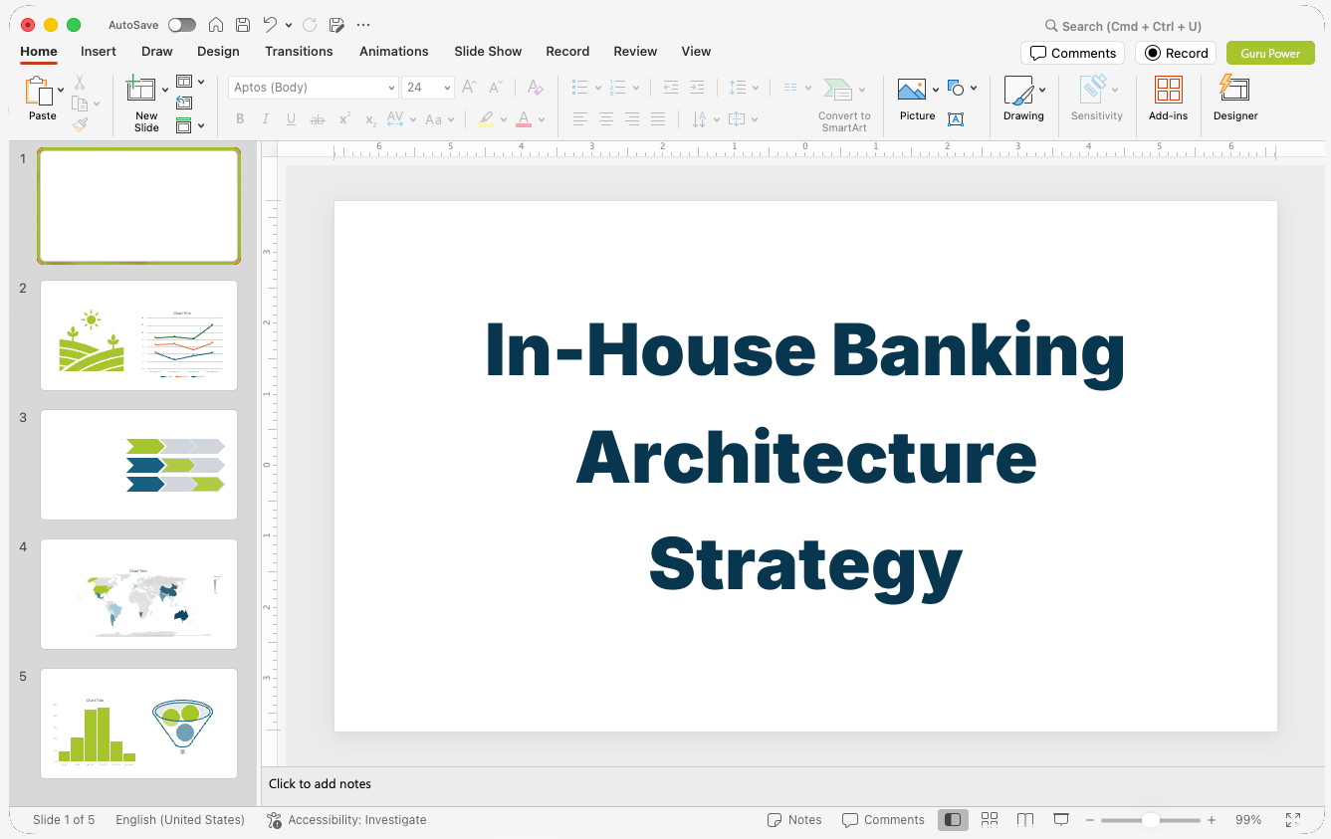Click the Drawing pen icon

tap(1018, 91)
